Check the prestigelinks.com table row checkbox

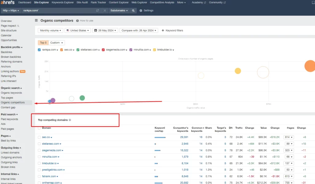[39, 170]
